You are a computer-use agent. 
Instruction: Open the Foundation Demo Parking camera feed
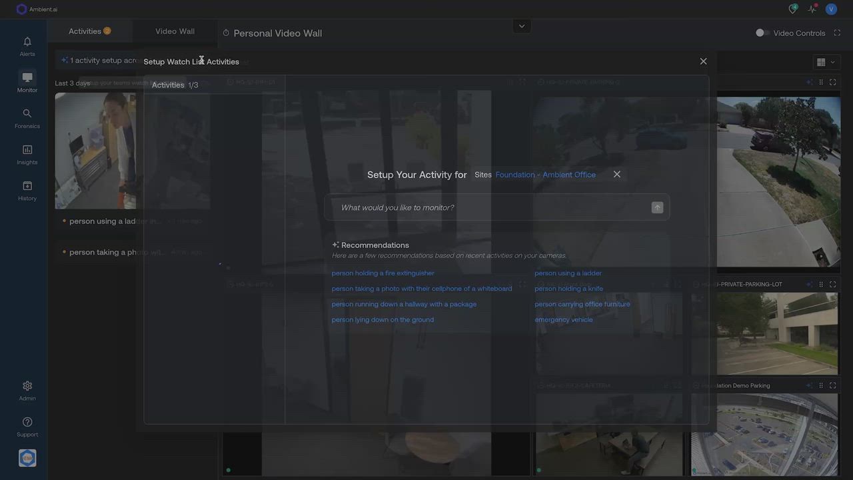(764, 435)
